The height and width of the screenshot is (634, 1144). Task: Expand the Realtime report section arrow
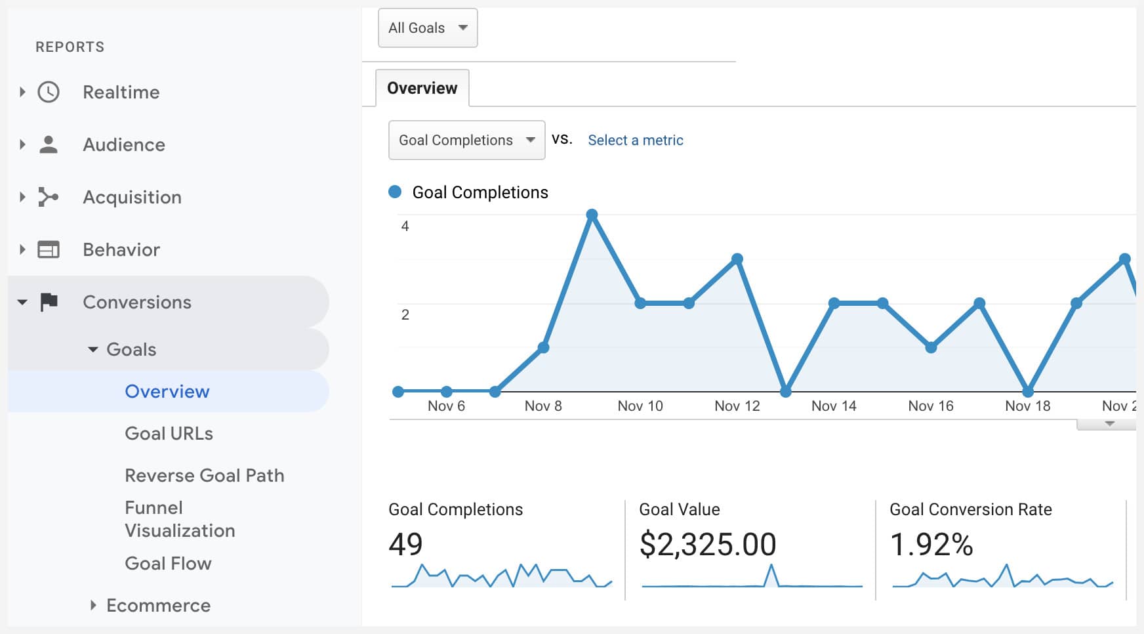[22, 92]
